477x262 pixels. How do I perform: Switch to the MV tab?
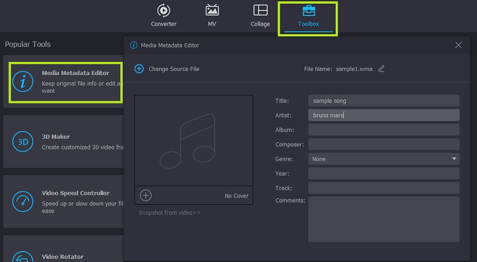click(x=212, y=16)
